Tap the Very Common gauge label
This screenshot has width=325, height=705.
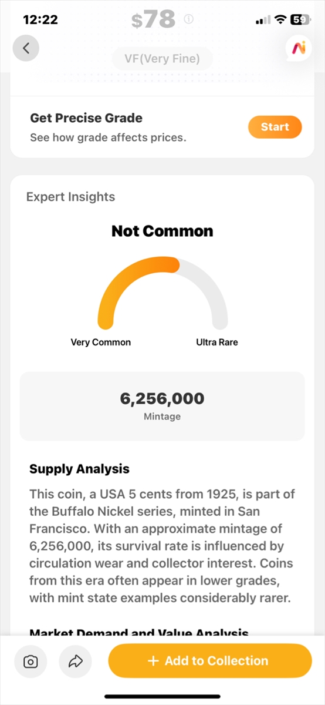101,342
